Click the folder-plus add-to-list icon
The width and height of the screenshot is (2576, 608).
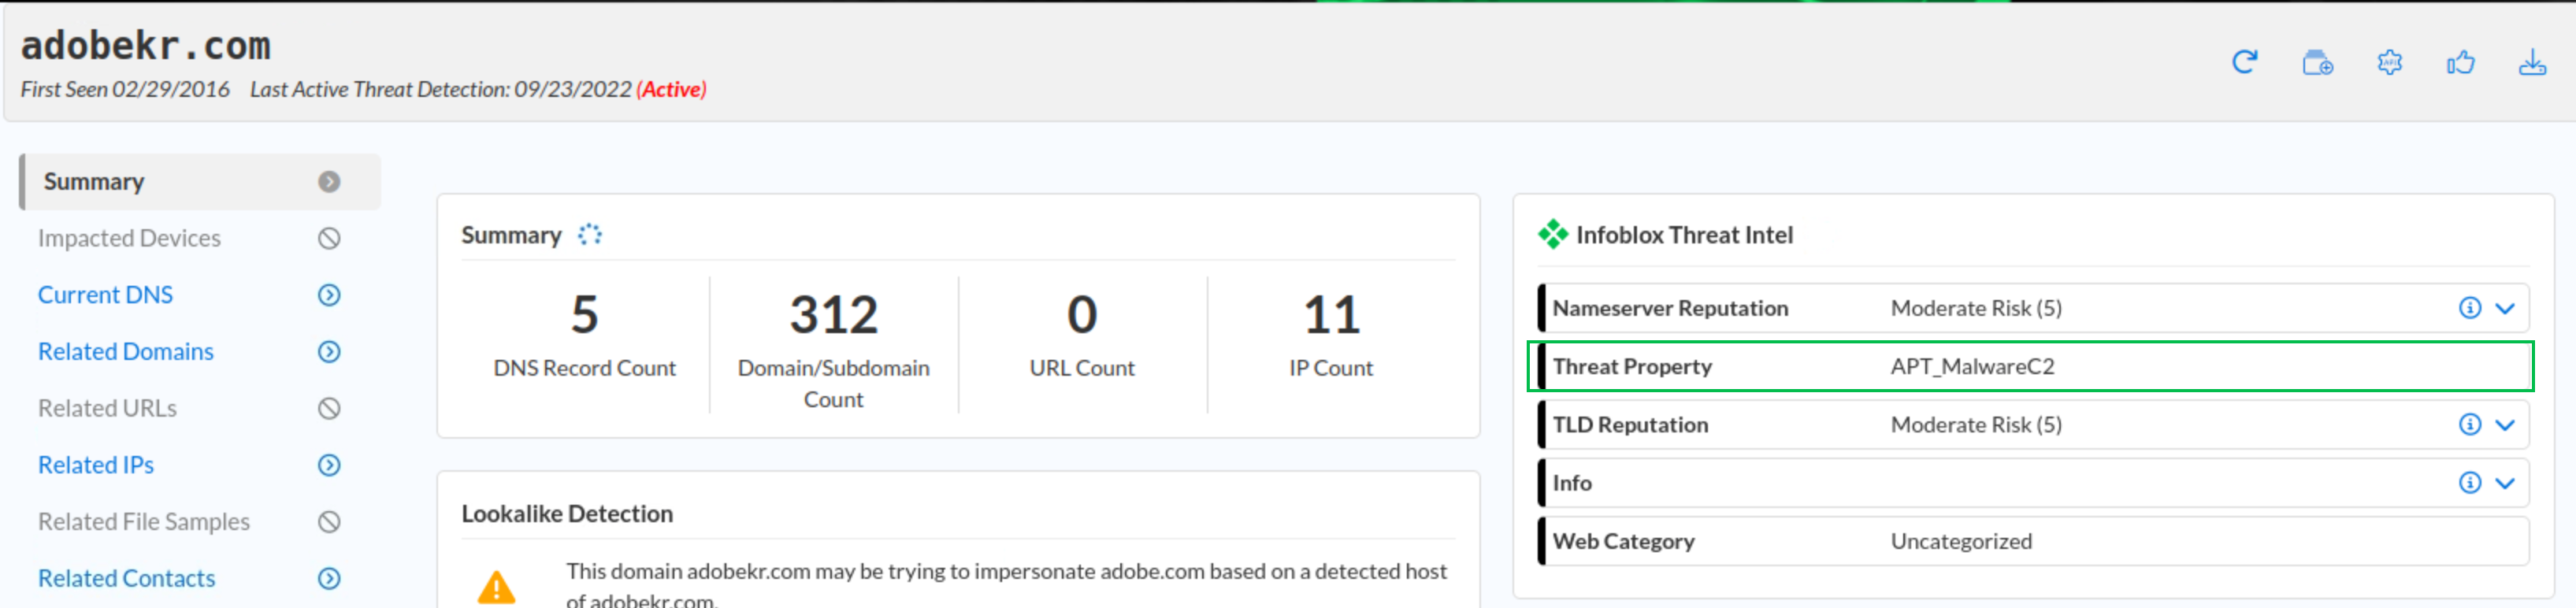2317,62
